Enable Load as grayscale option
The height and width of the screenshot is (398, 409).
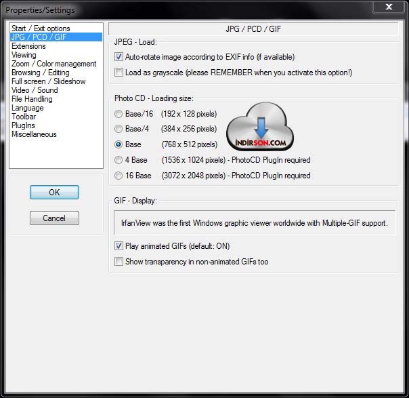pyautogui.click(x=119, y=73)
